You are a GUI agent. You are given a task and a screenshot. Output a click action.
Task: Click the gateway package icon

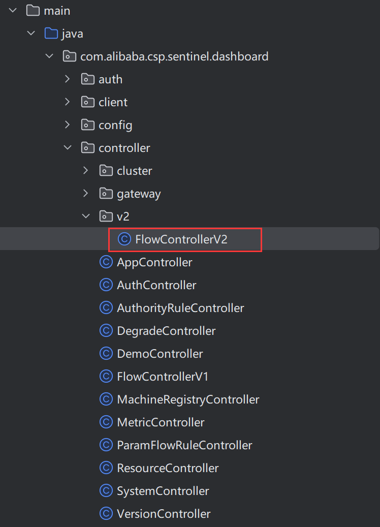pyautogui.click(x=106, y=194)
